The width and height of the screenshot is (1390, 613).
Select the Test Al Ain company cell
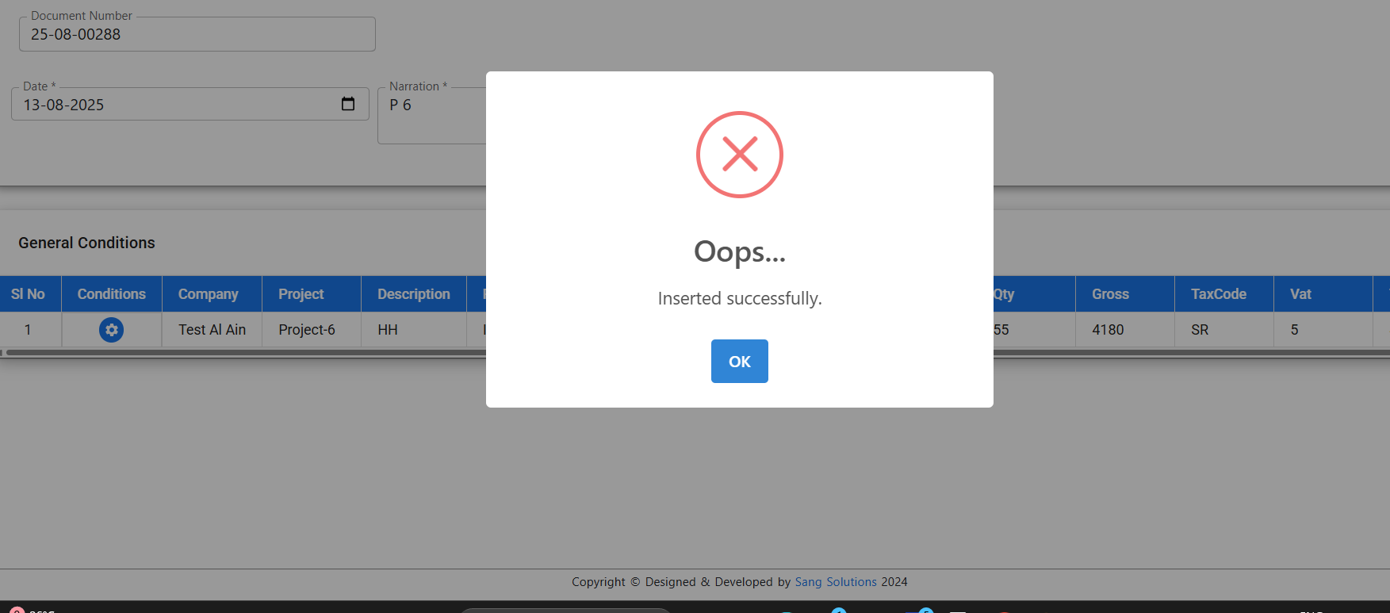(212, 330)
